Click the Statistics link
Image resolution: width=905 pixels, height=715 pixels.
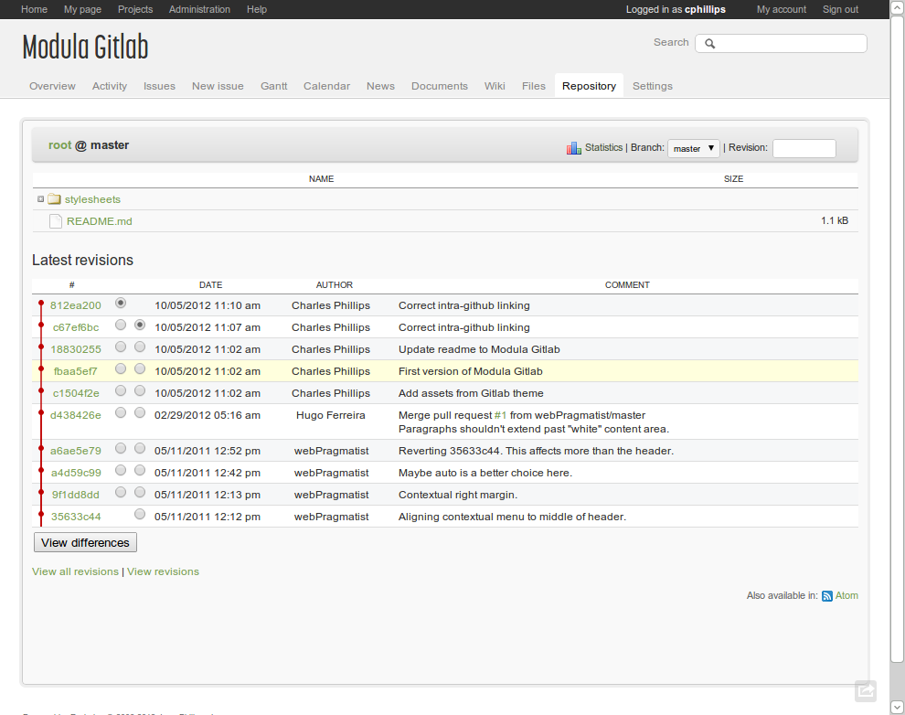pyautogui.click(x=603, y=147)
